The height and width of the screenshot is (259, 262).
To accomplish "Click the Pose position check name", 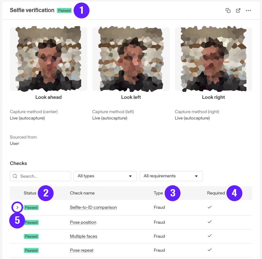I will click(83, 222).
